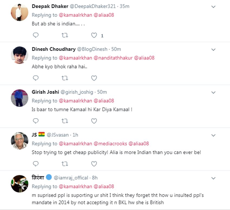Like Girish Joshi's tweet
The height and width of the screenshot is (210, 230).
(94, 121)
